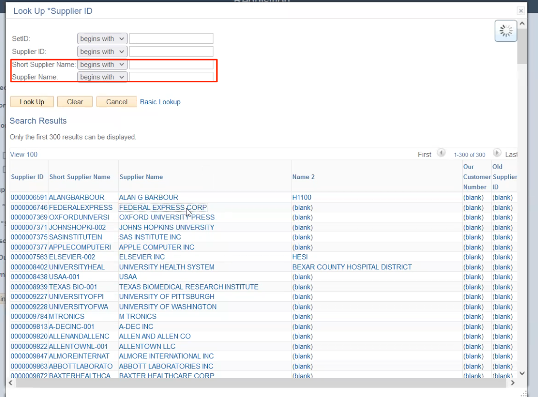The height and width of the screenshot is (397, 538).
Task: Switch to Basic Lookup
Action: [x=160, y=102]
